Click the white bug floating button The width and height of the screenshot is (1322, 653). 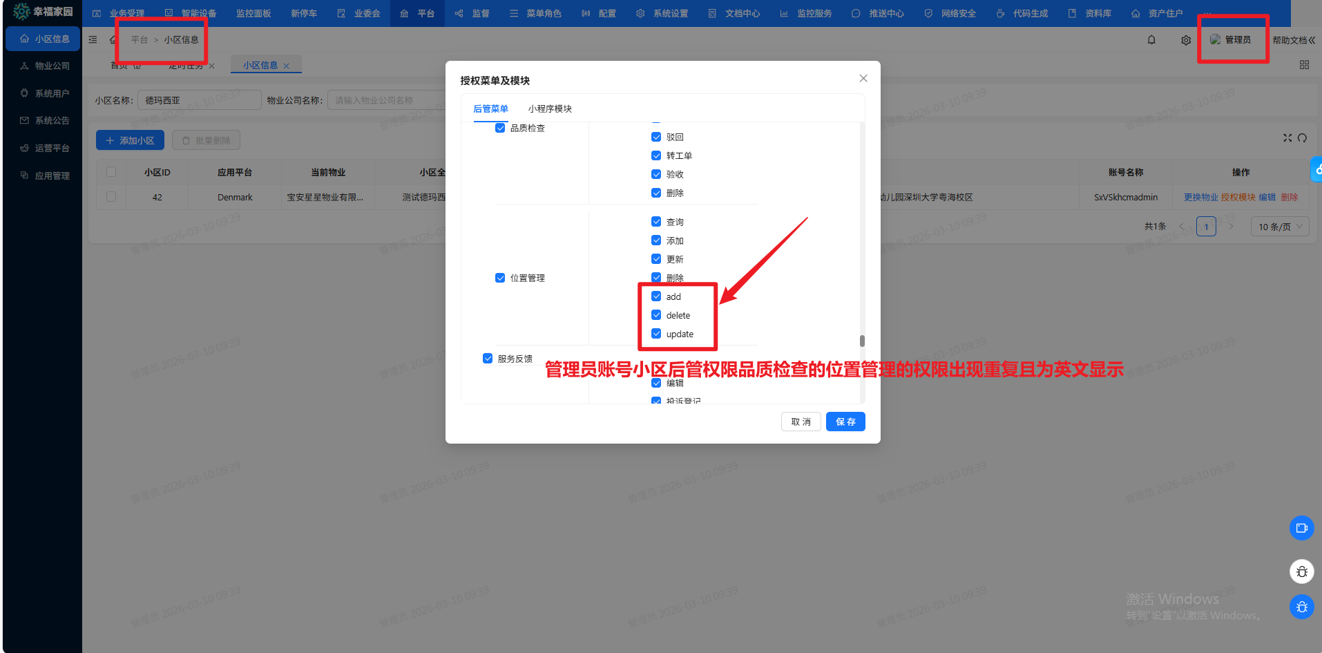pyautogui.click(x=1301, y=571)
